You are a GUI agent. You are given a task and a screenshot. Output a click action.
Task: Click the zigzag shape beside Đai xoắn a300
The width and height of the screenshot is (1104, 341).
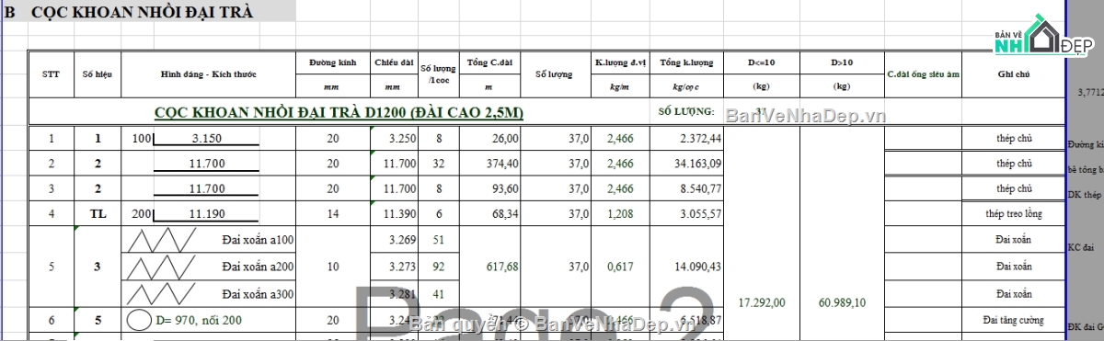point(161,293)
